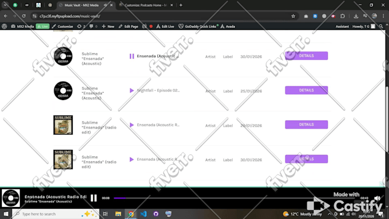This screenshot has width=389, height=219.
Task: Click the address bar URL
Action: pyautogui.click(x=70, y=16)
